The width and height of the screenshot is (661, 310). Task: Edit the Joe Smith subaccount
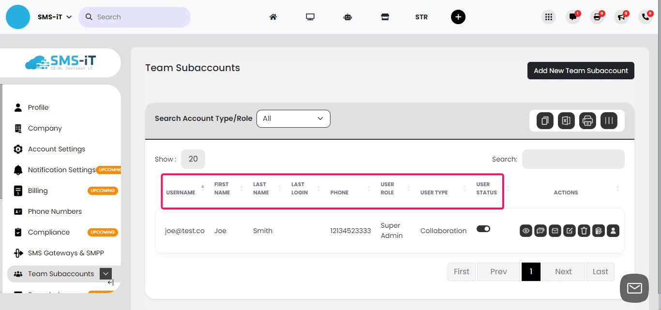point(570,231)
